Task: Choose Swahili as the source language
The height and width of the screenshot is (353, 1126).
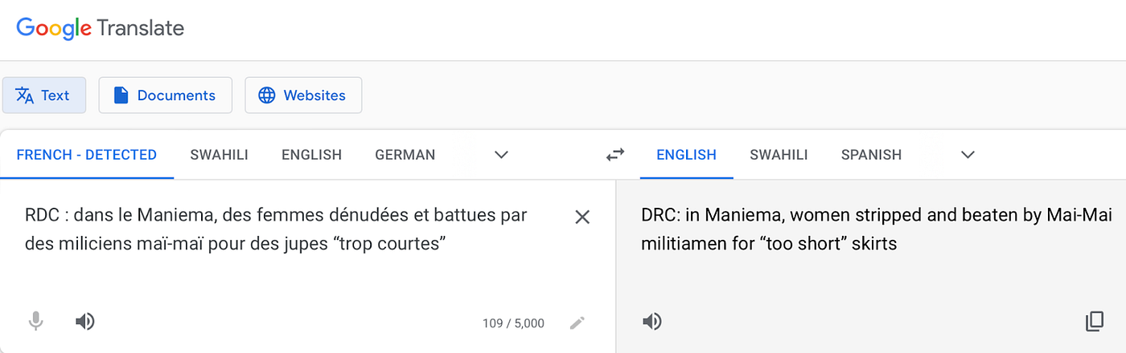Action: pyautogui.click(x=219, y=155)
